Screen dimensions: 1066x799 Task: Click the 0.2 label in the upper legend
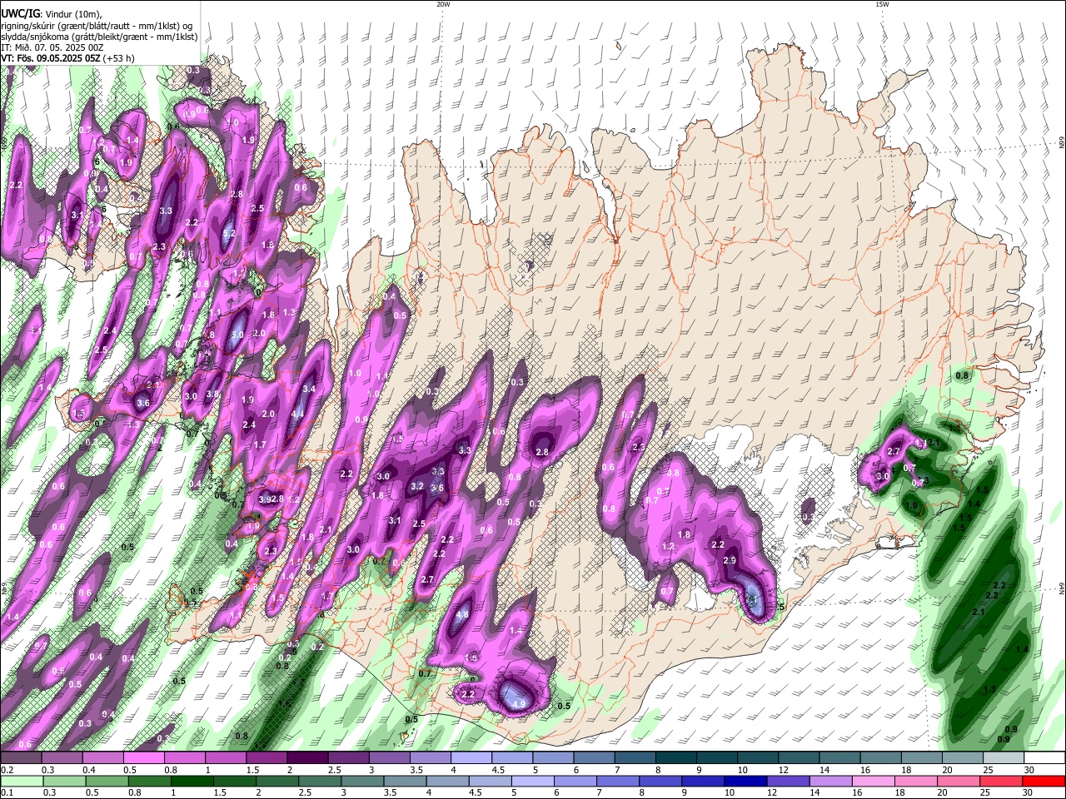tap(7, 769)
